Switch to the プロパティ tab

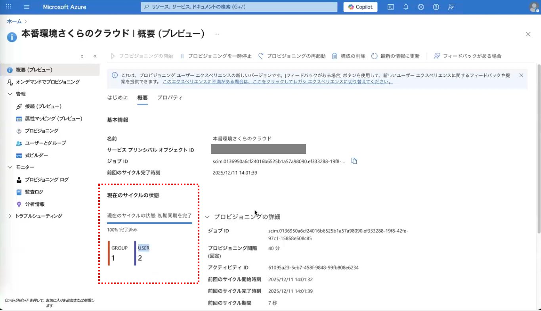pos(170,98)
